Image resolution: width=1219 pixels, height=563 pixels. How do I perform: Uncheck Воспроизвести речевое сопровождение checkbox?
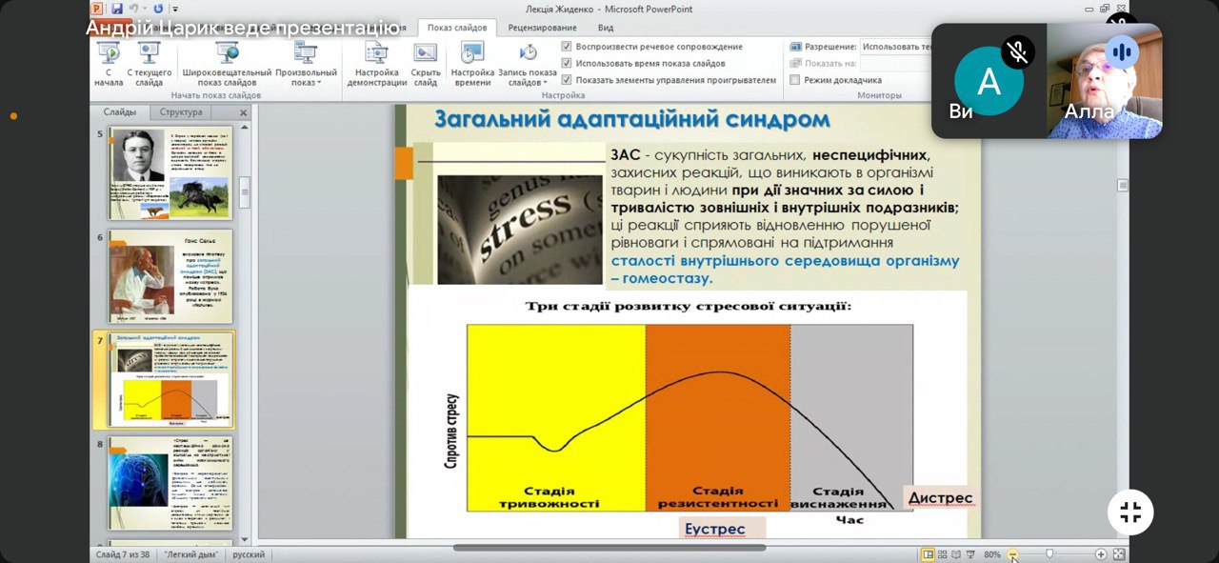[x=568, y=47]
